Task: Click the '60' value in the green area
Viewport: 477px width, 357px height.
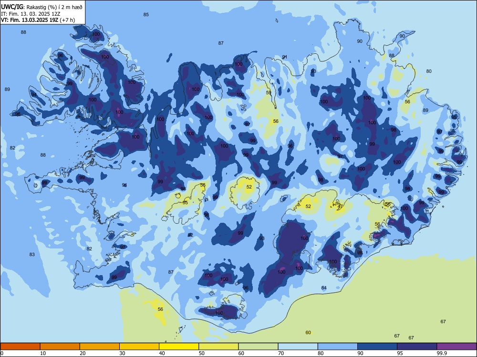Action: [x=308, y=332]
